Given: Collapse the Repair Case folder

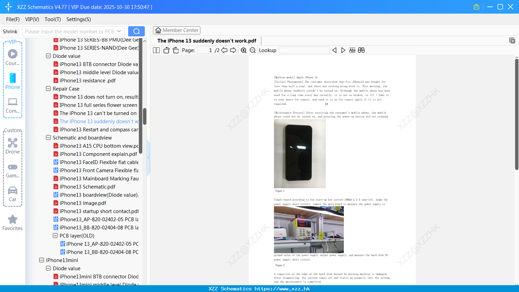Looking at the screenshot, I should [x=48, y=88].
